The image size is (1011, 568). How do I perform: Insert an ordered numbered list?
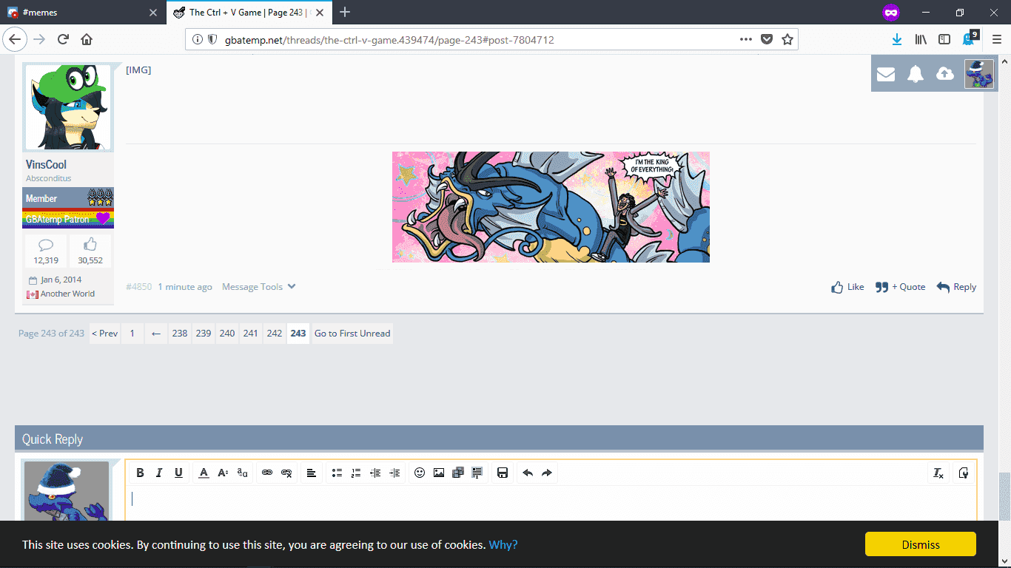point(356,473)
